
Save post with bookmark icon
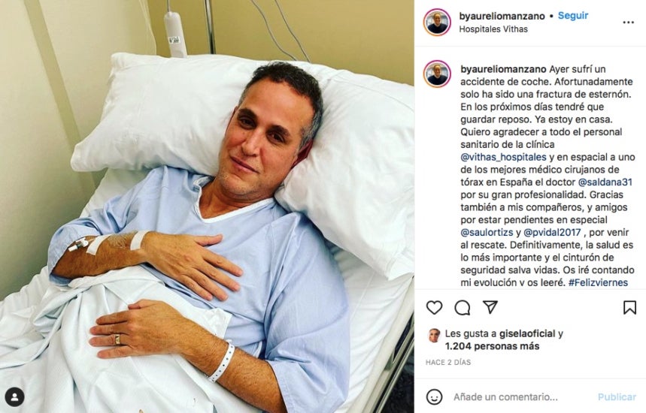[x=629, y=308]
